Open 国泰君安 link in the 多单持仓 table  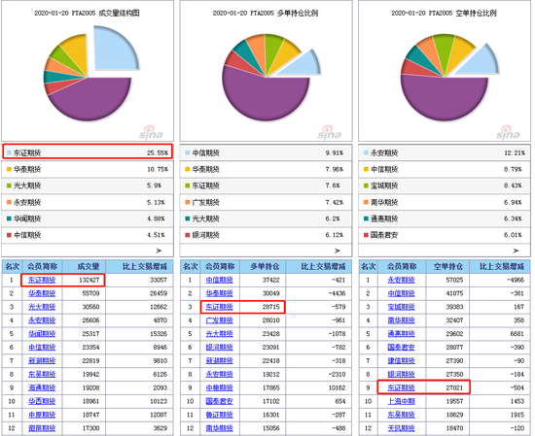point(220,401)
